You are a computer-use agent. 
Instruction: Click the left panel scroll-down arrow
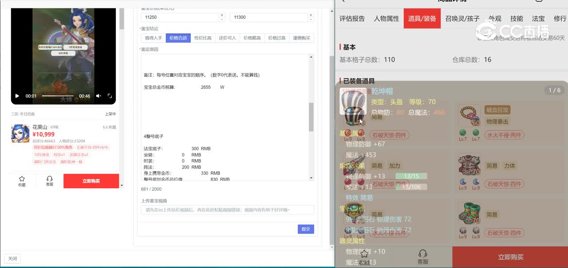[122, 185]
